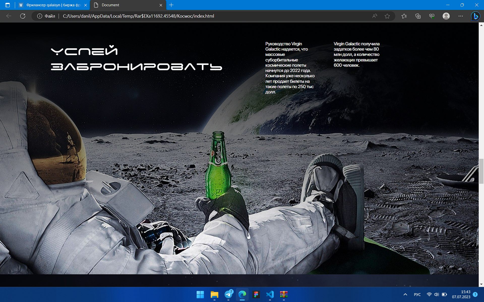Image resolution: width=484 pixels, height=302 pixels.
Task: Open Telegram from the taskbar
Action: 228,294
